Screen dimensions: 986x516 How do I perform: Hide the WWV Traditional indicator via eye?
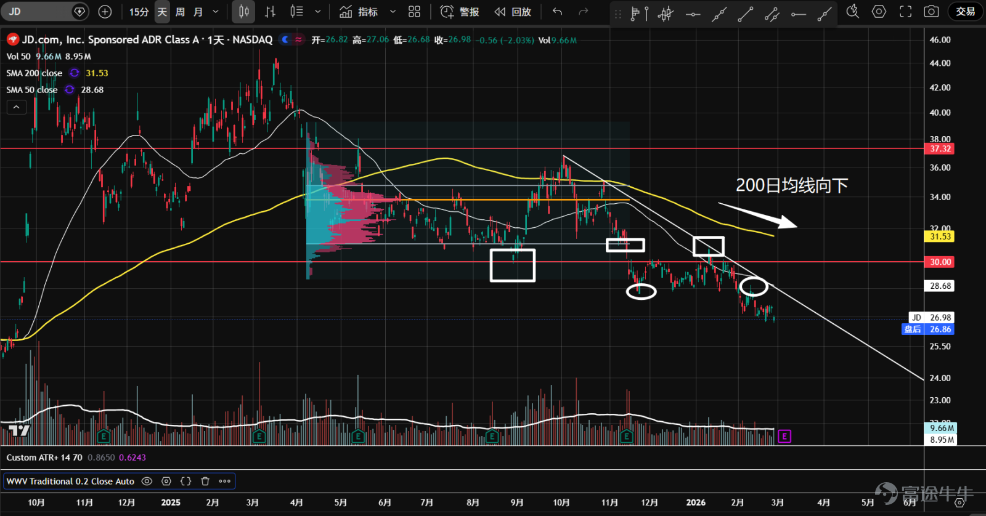pyautogui.click(x=147, y=482)
